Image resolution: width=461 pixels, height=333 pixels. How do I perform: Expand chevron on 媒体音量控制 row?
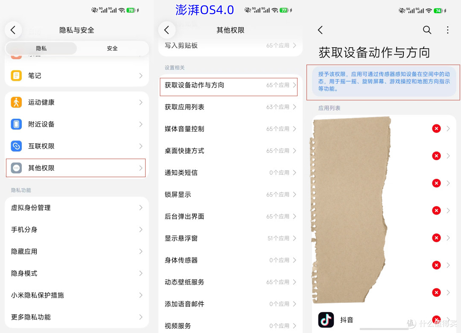tap(295, 129)
